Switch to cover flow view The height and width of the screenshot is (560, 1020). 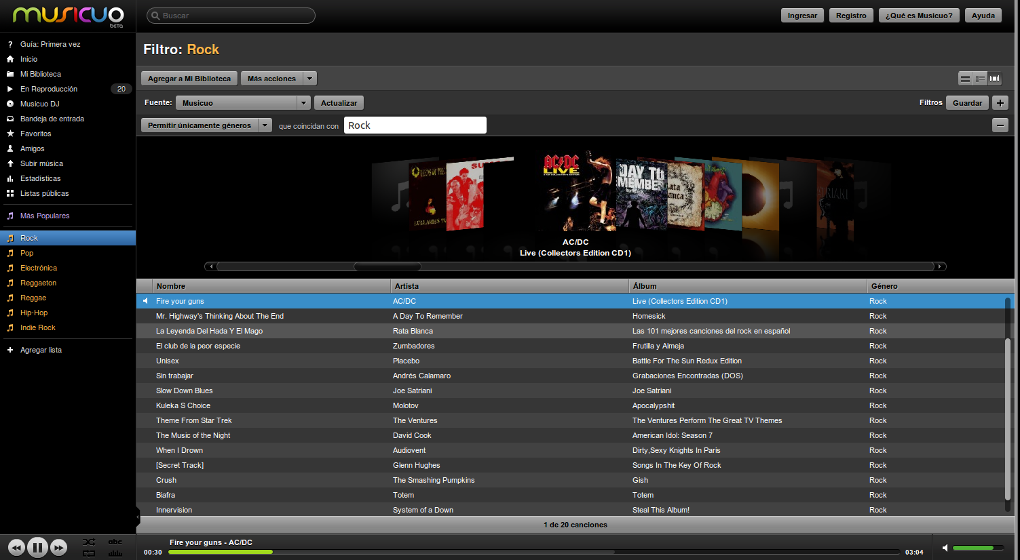coord(995,79)
